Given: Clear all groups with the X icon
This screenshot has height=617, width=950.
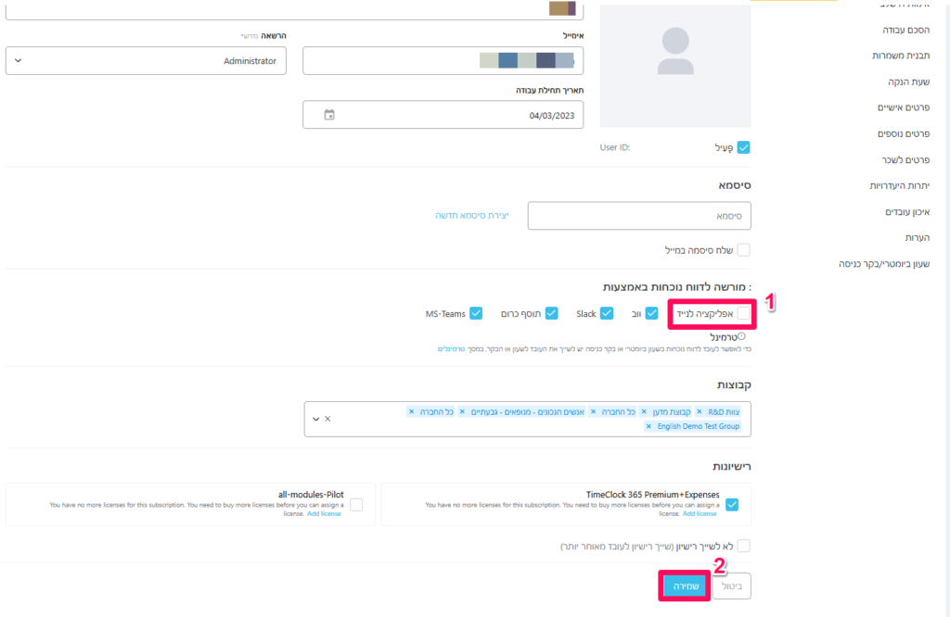Looking at the screenshot, I should pos(327,419).
